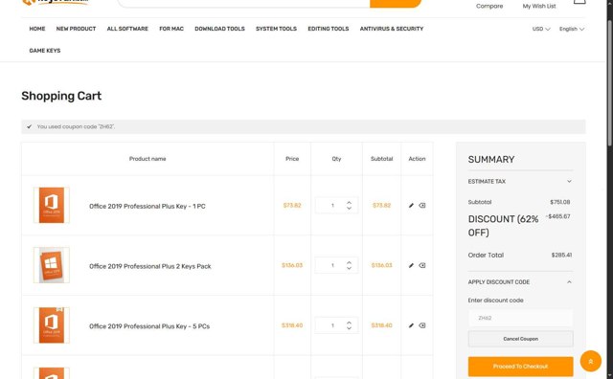This screenshot has width=613, height=379.
Task: Remove Office 2019 Professional Plus 2 Keys Pack from cart
Action: [422, 266]
